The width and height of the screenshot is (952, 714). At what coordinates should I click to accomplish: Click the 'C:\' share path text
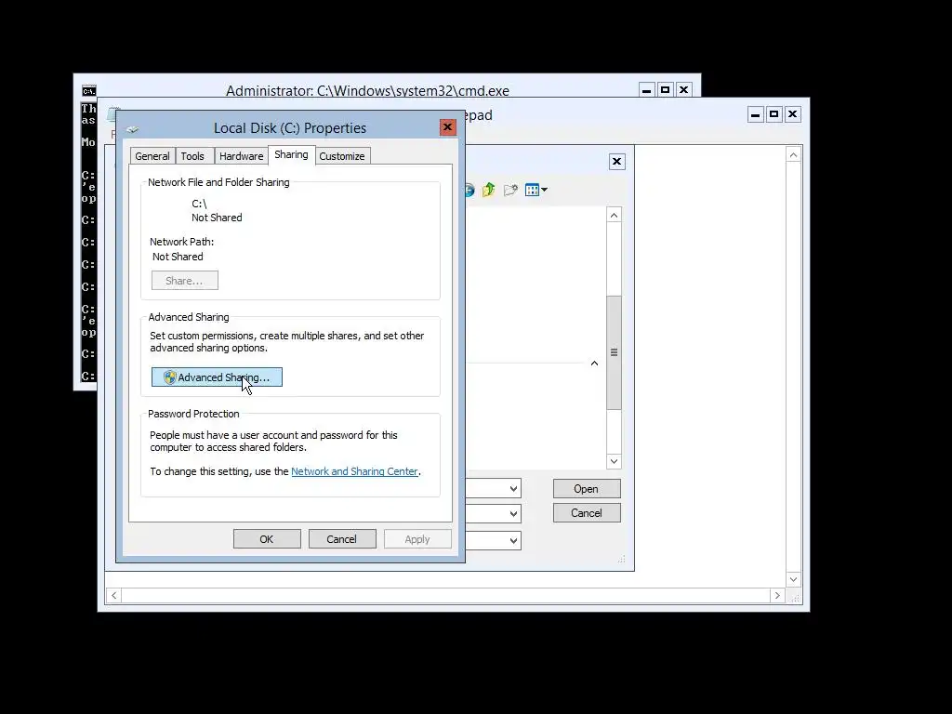[x=199, y=204]
